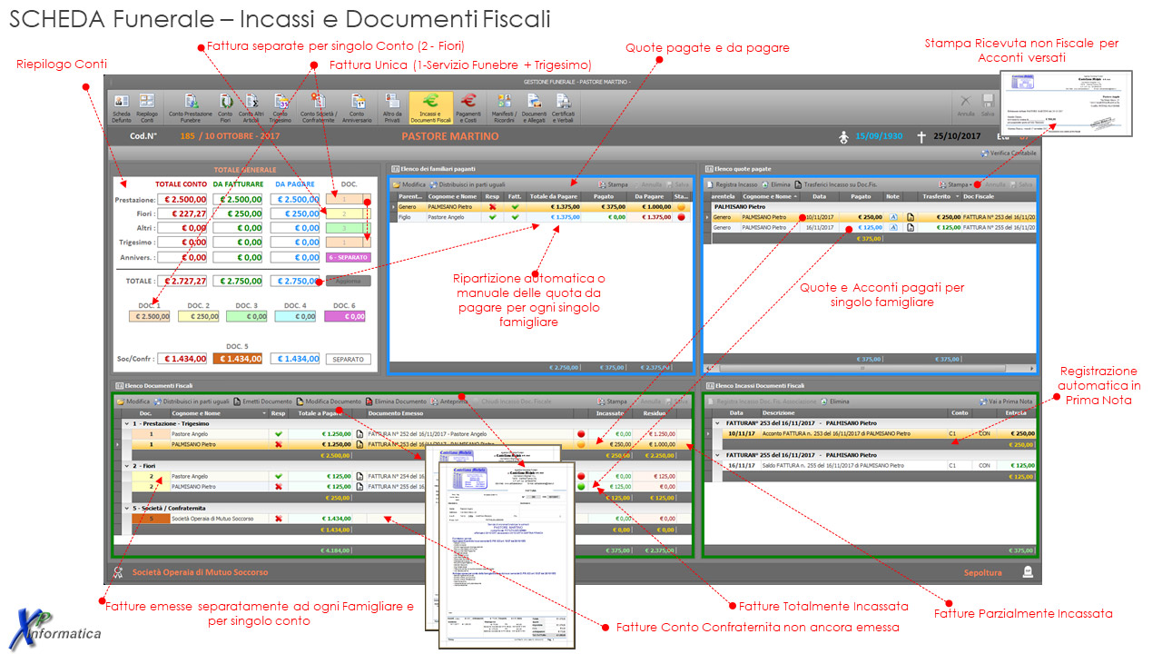Viewport: 1162px width, 654px height.
Task: Toggle Fatt. for Genero PALMISANO Pietro
Action: click(515, 207)
